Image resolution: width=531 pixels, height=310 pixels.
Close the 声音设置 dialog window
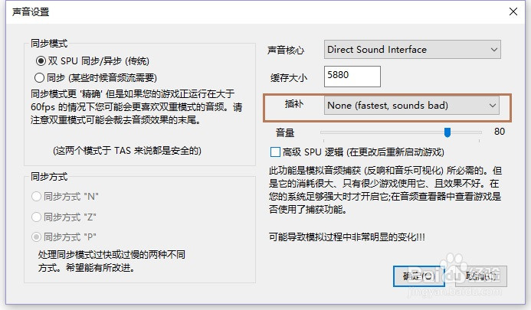(x=513, y=11)
